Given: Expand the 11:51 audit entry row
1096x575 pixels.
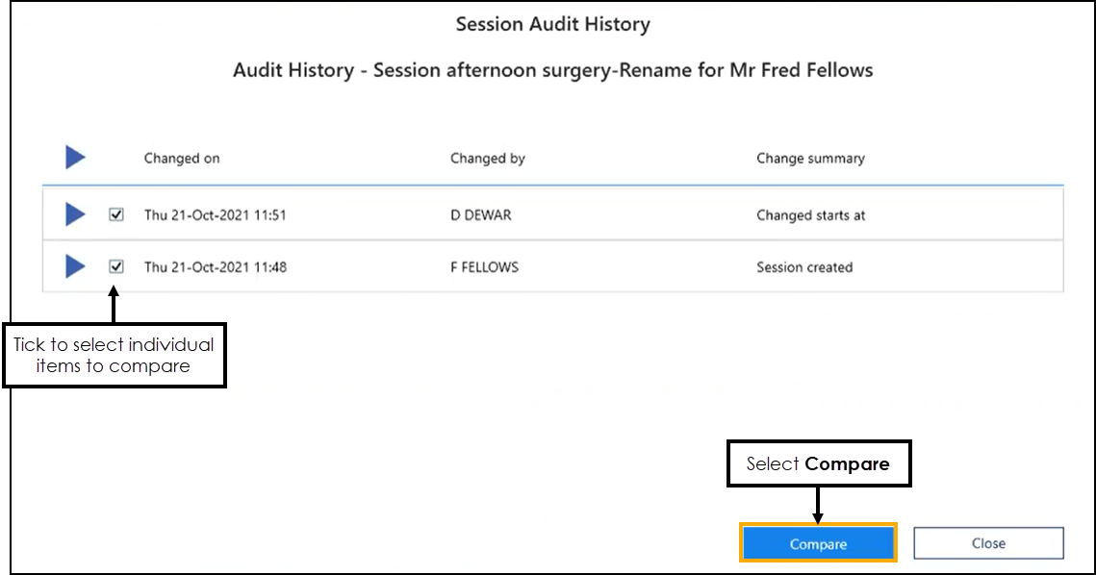Looking at the screenshot, I should (75, 214).
